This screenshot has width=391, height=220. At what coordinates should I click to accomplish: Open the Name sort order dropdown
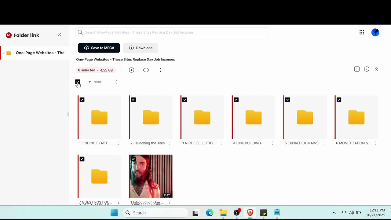[116, 82]
